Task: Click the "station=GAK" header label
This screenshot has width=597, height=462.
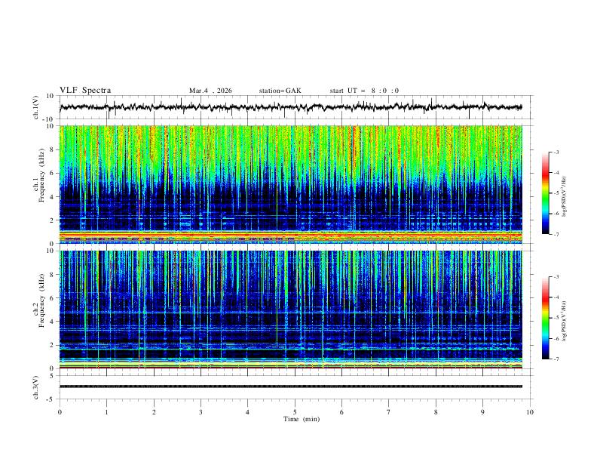Action: (280, 91)
